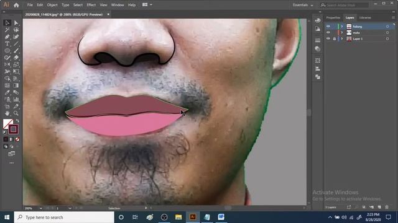
Task: Select the Line Segment tool
Action: point(16,44)
